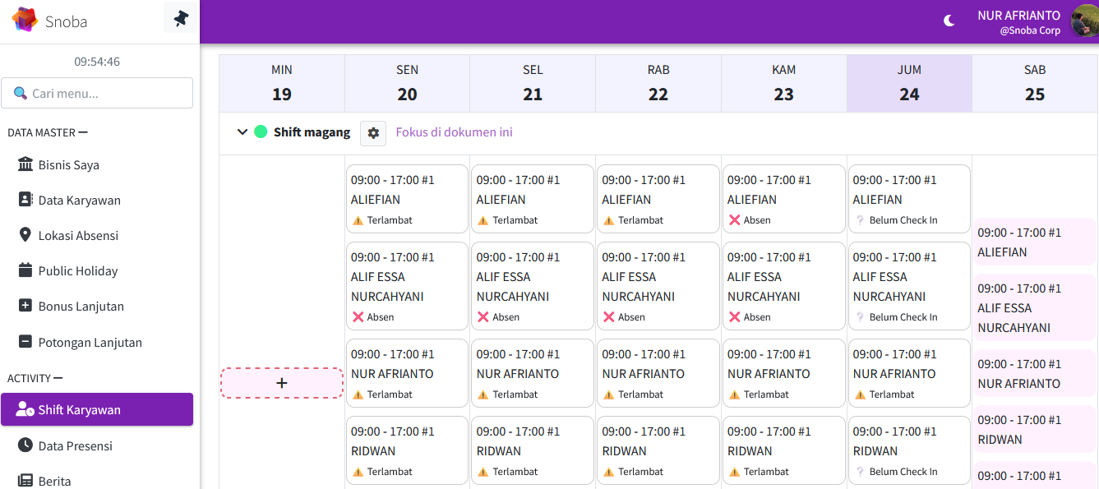The height and width of the screenshot is (489, 1099).
Task: Open Bisnis Saya menu
Action: (x=68, y=165)
